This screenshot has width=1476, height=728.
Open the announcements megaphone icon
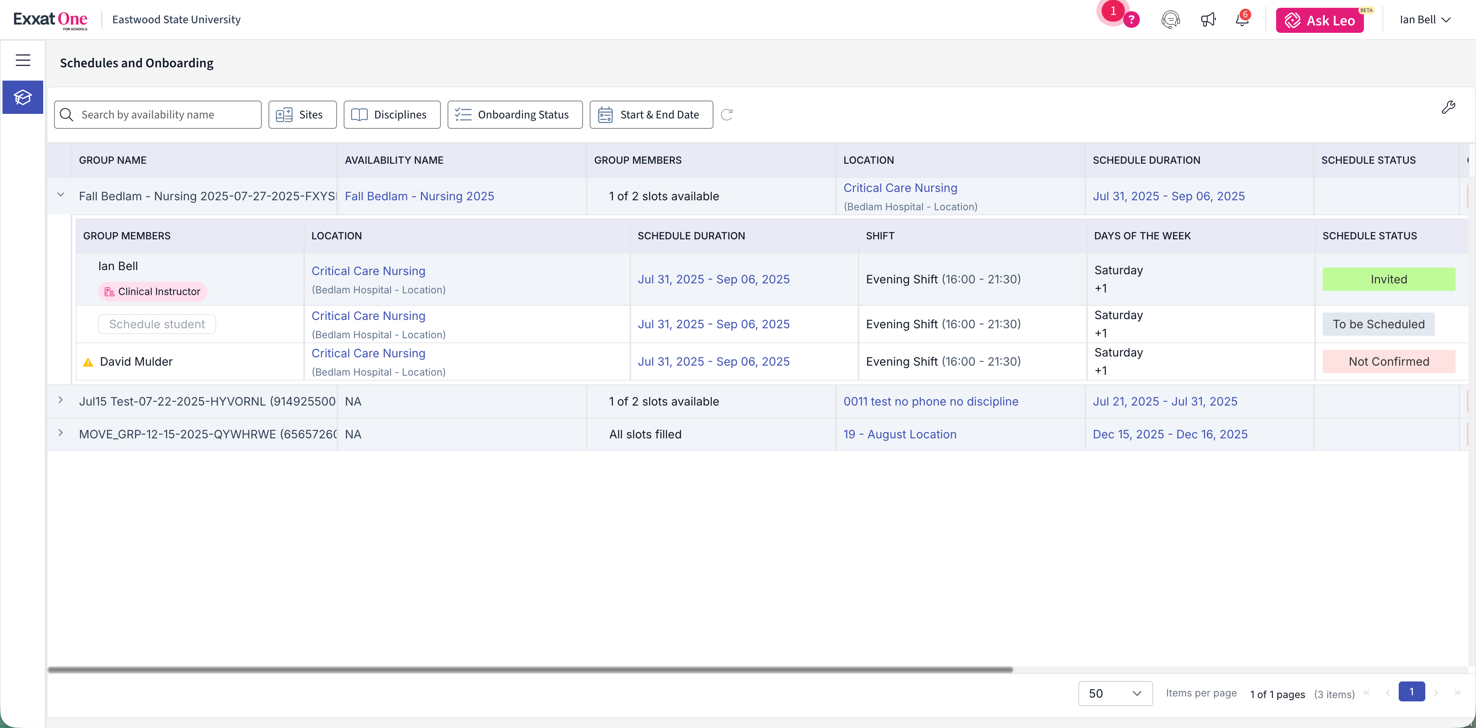pos(1208,20)
